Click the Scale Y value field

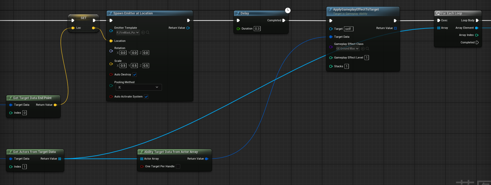coord(134,65)
